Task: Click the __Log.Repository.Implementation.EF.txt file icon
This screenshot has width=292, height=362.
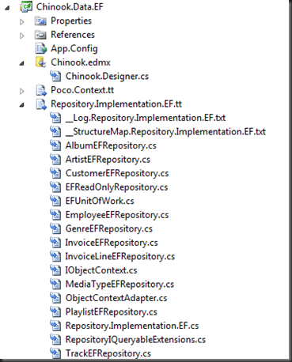Action: pyautogui.click(x=55, y=118)
